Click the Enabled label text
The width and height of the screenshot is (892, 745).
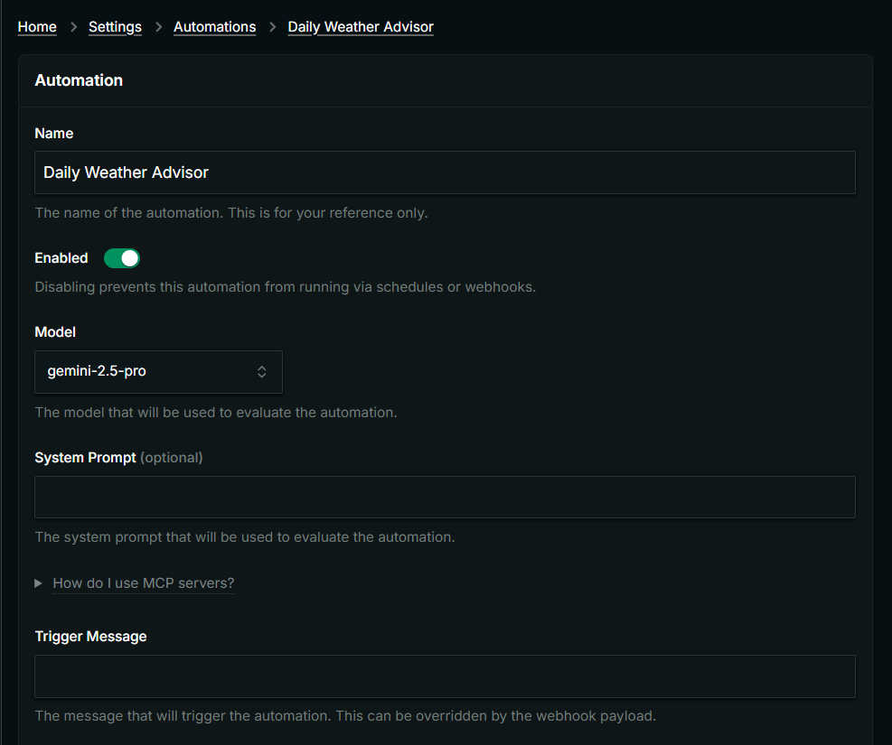coord(61,258)
